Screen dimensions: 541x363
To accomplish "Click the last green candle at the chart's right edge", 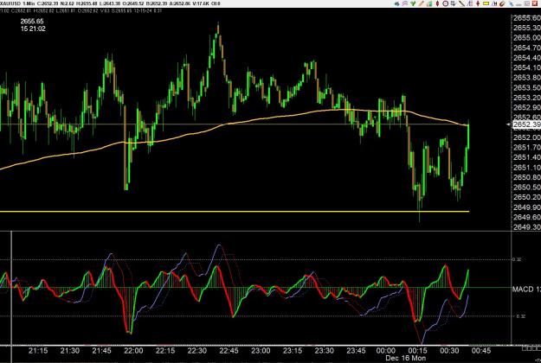I will pos(468,134).
